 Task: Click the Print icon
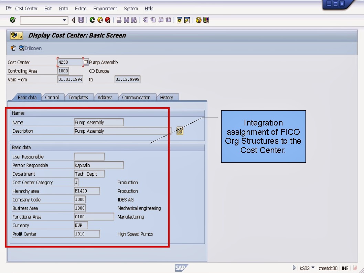pos(119,20)
